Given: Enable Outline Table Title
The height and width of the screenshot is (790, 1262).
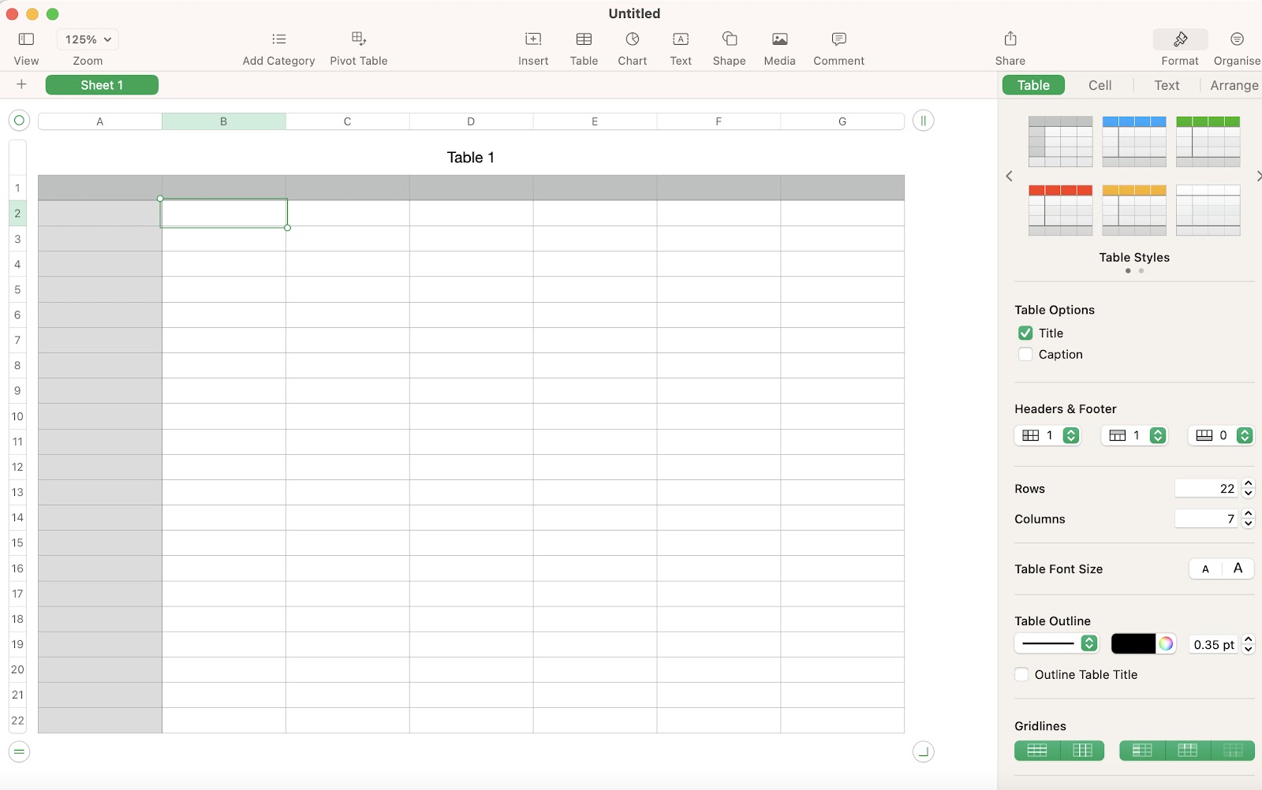Looking at the screenshot, I should (x=1021, y=674).
